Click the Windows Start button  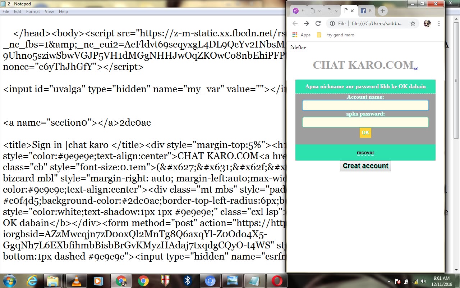[x=10, y=281]
